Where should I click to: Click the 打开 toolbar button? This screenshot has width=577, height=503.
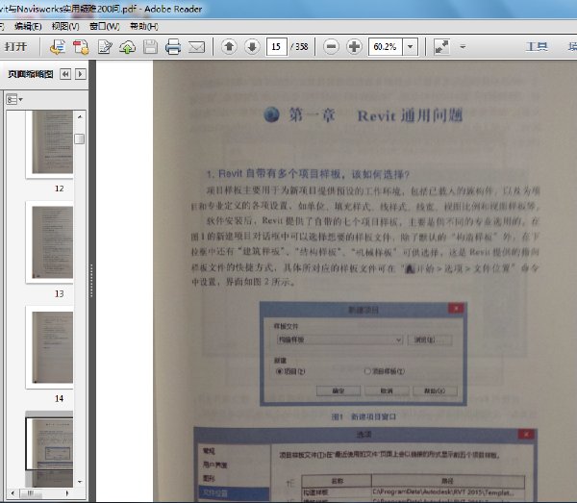pos(15,47)
